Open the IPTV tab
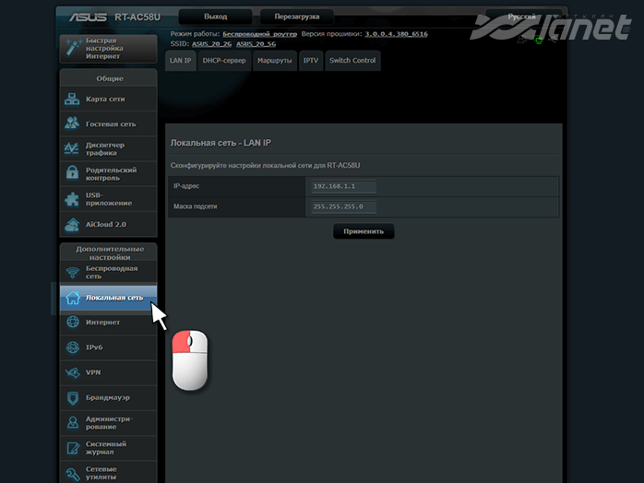This screenshot has height=483, width=644. pyautogui.click(x=310, y=61)
